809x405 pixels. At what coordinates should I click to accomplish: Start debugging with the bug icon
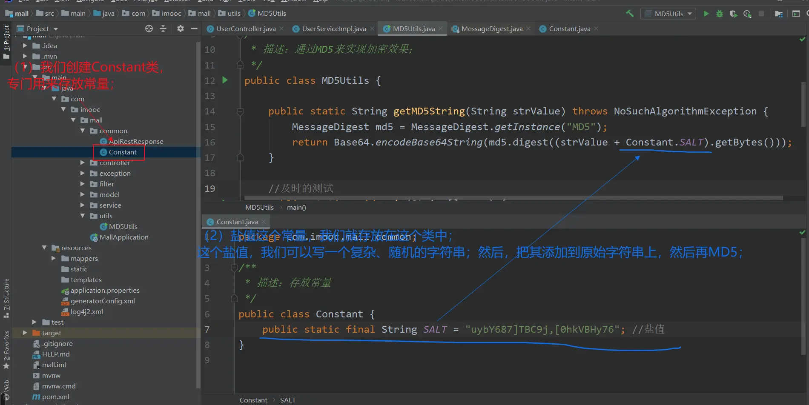[720, 14]
